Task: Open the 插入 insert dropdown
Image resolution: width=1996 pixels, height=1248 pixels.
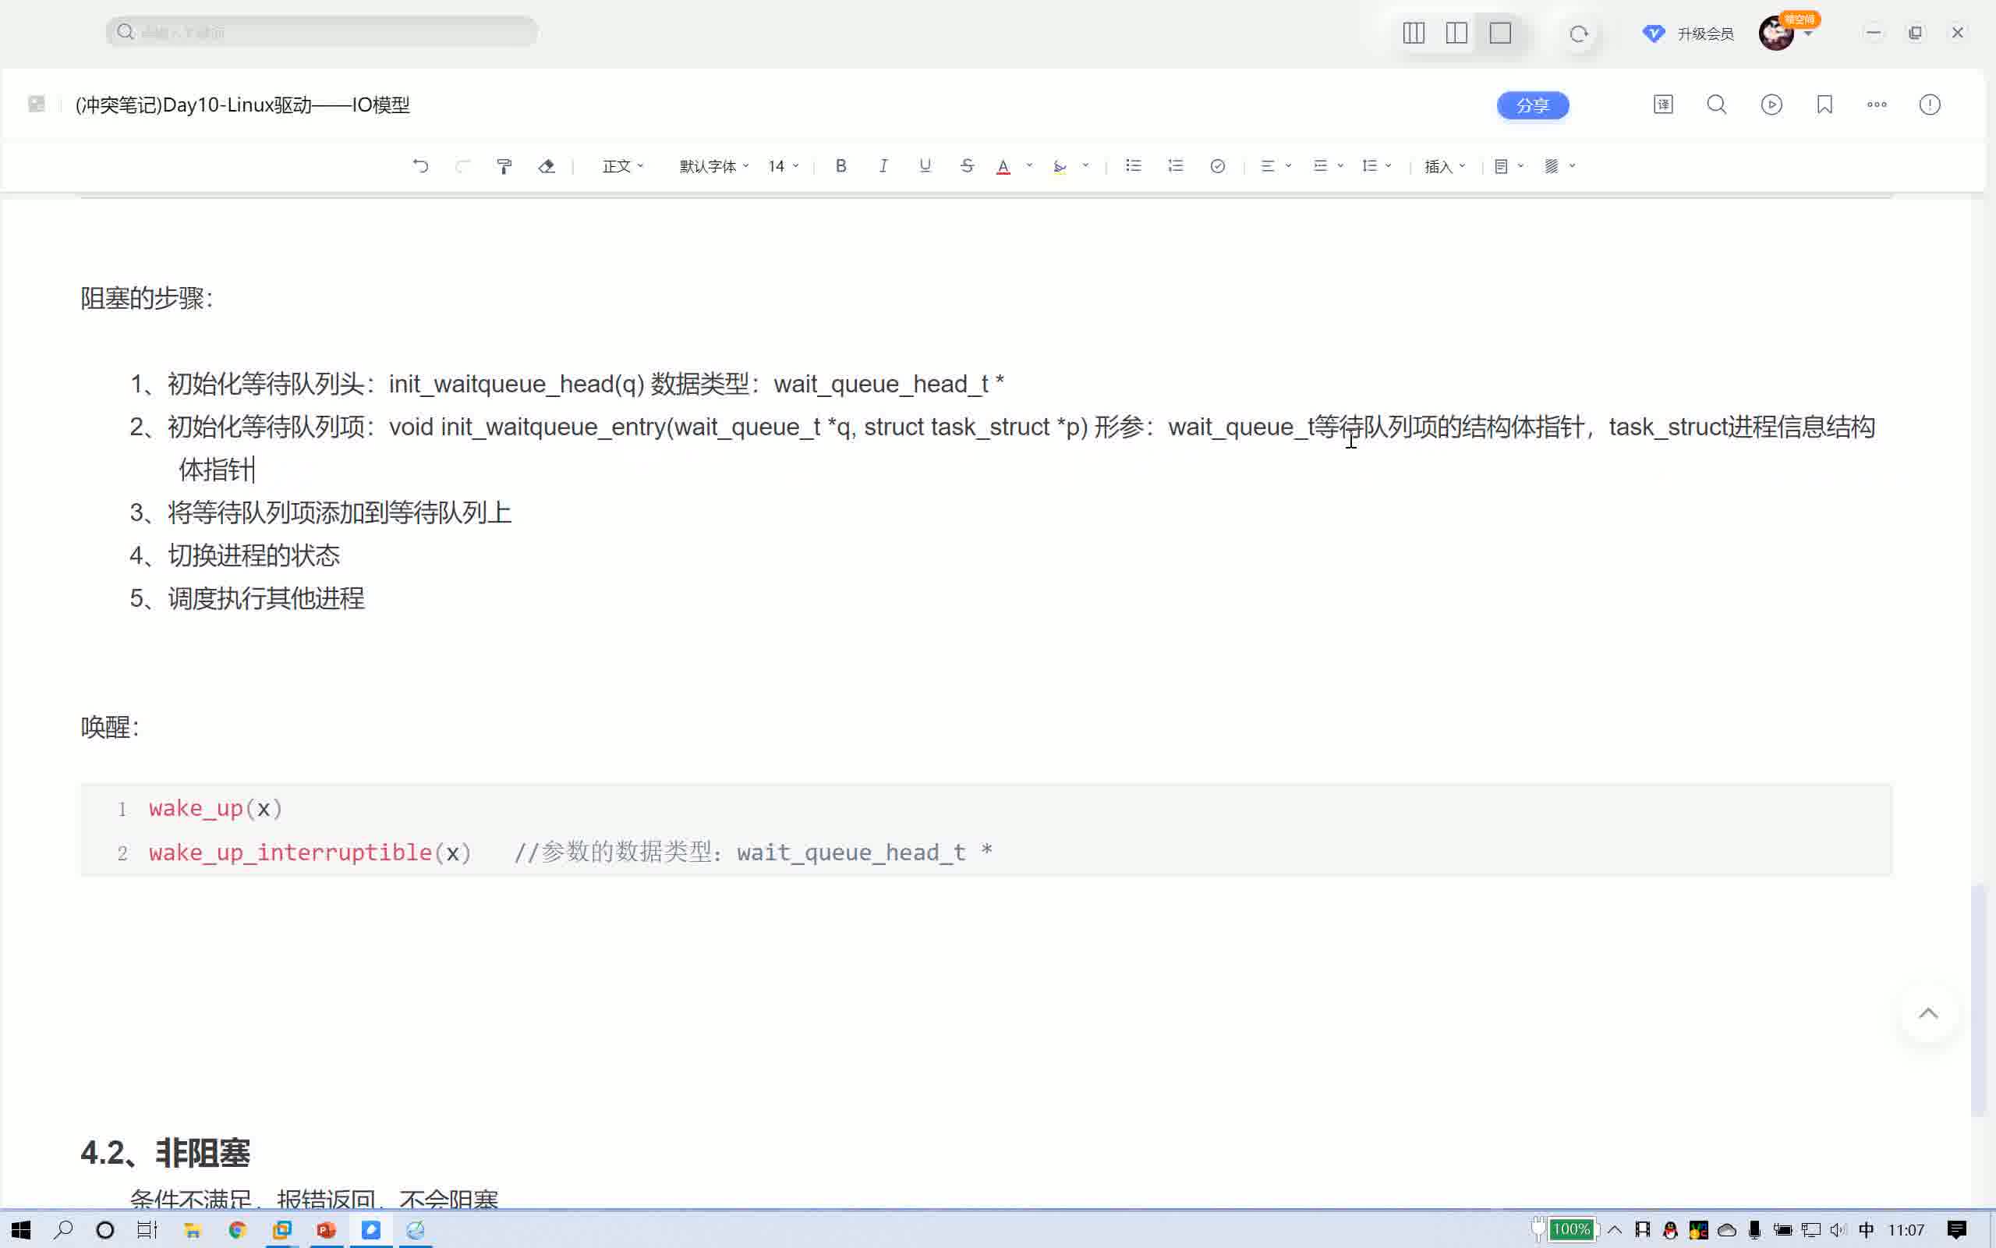Action: pyautogui.click(x=1442, y=166)
